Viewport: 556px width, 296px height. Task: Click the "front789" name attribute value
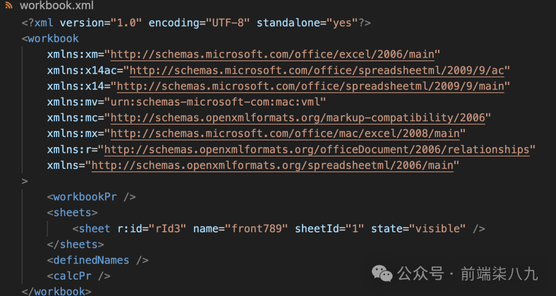click(259, 229)
